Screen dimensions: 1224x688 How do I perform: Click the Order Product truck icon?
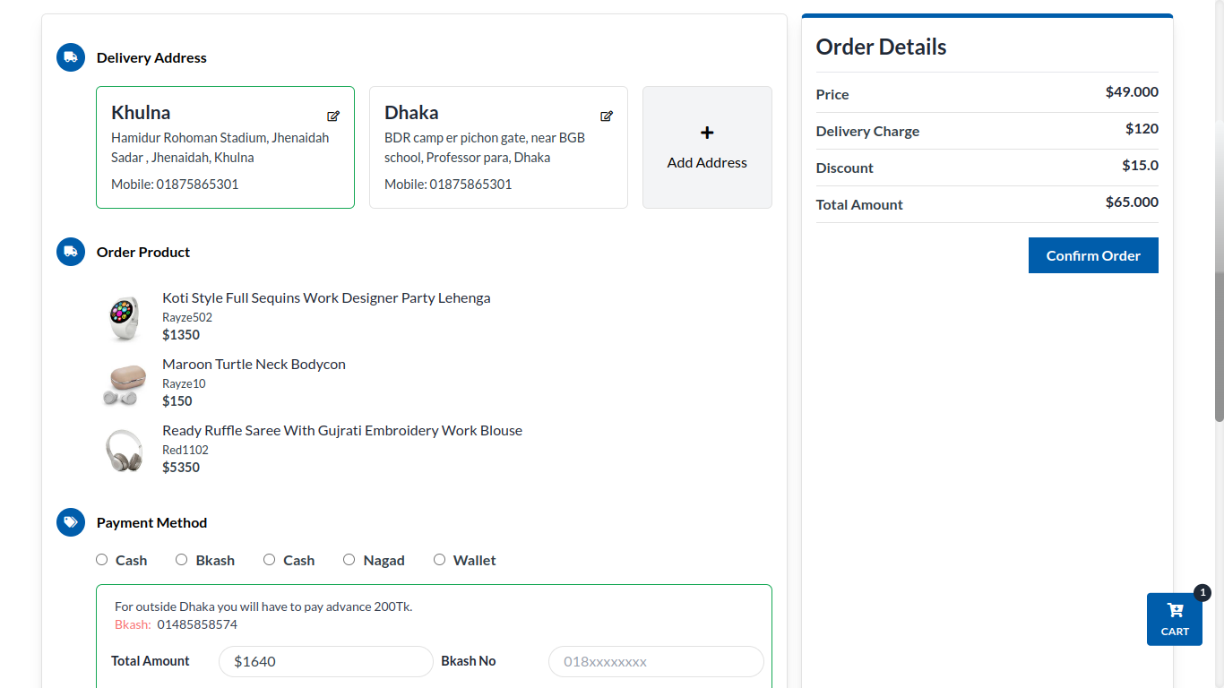click(x=71, y=252)
